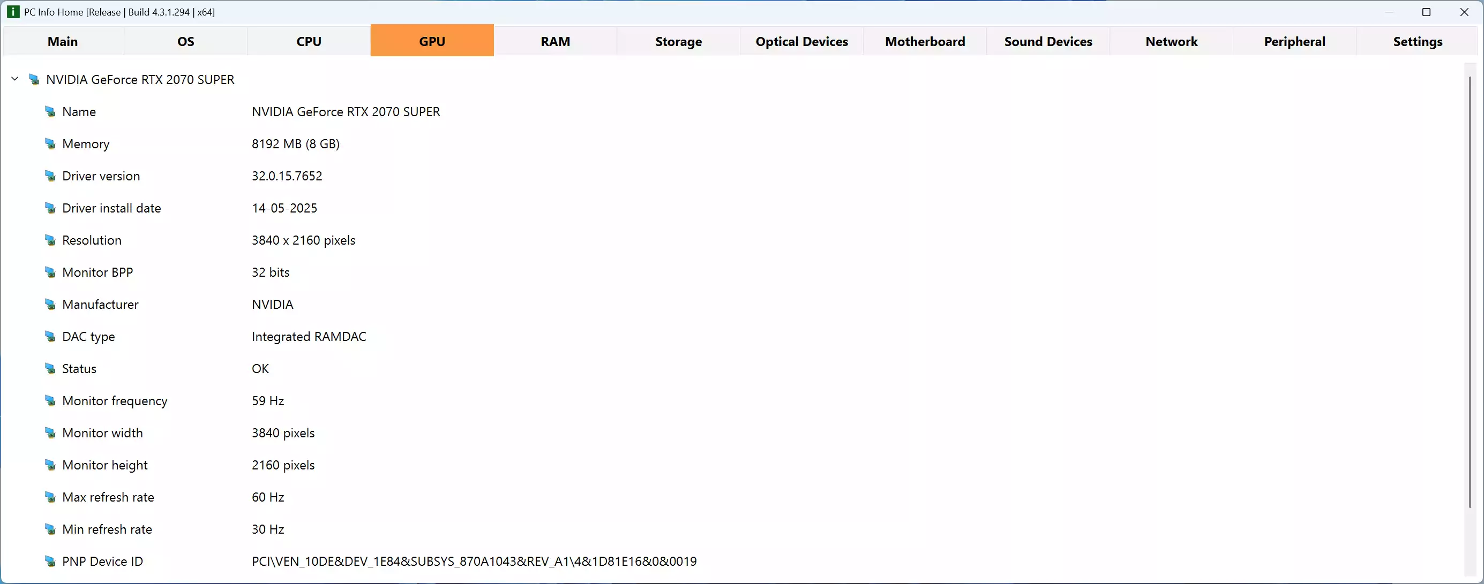Click the date value 14-05-2025
1484x584 pixels.
pyautogui.click(x=284, y=208)
